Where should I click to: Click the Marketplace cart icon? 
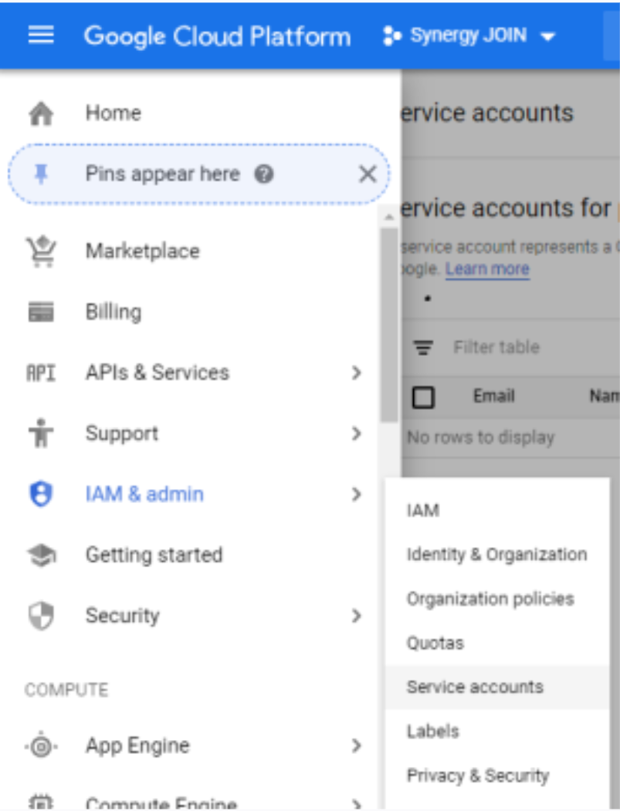(41, 251)
